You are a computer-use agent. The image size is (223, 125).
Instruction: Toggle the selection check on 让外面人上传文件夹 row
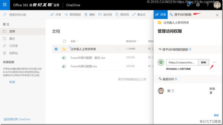click(56, 49)
